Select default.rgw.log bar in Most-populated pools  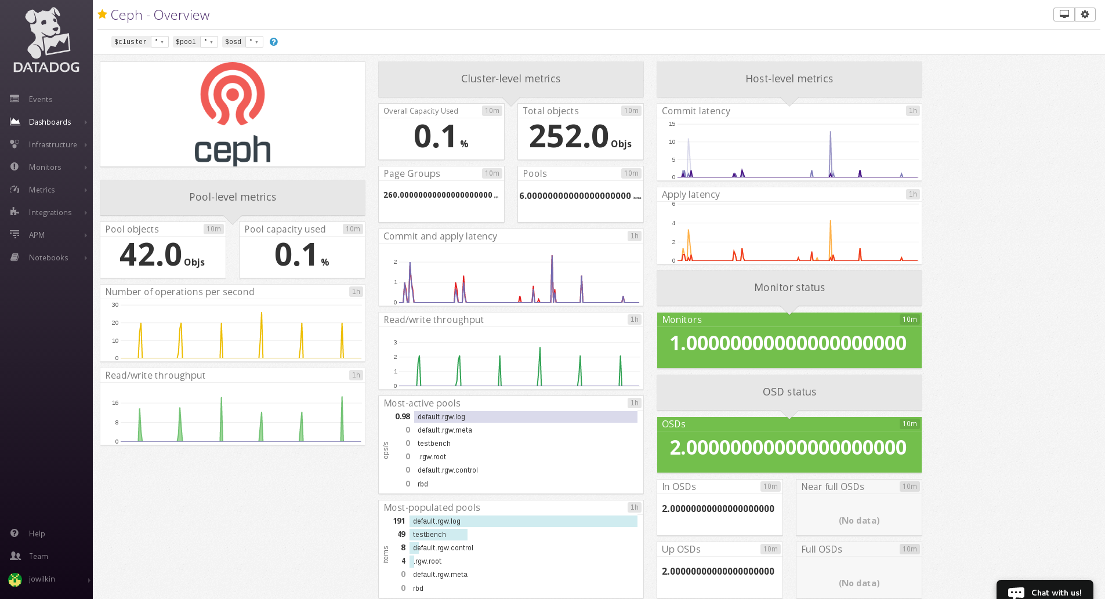click(x=523, y=521)
